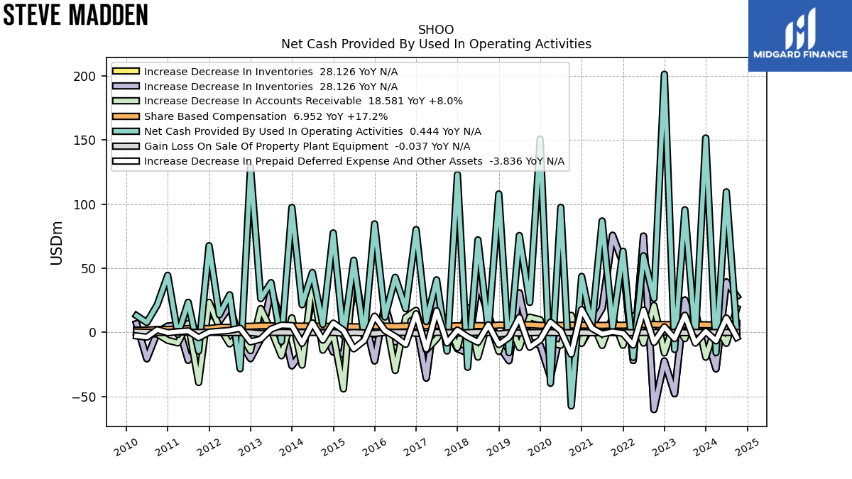Click the USDm y-axis label

(x=57, y=243)
